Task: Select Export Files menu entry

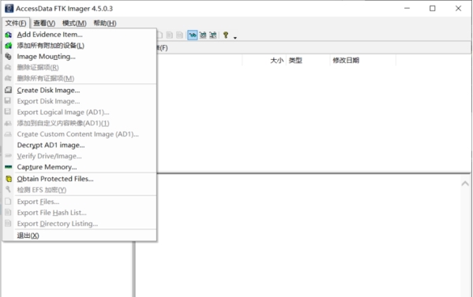Action: (79, 202)
